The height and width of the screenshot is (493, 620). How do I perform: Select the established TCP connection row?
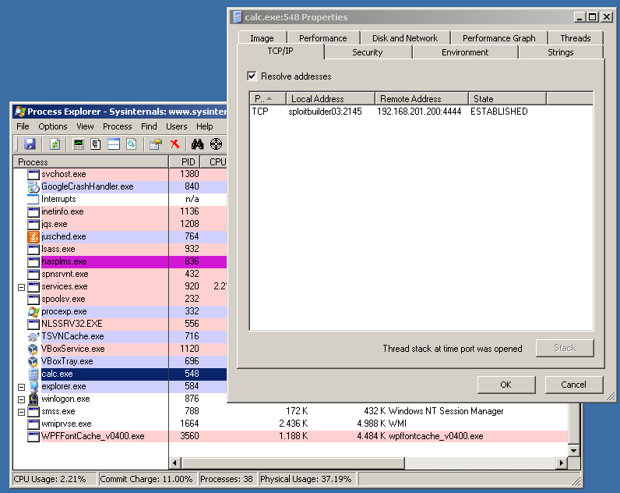click(x=389, y=112)
